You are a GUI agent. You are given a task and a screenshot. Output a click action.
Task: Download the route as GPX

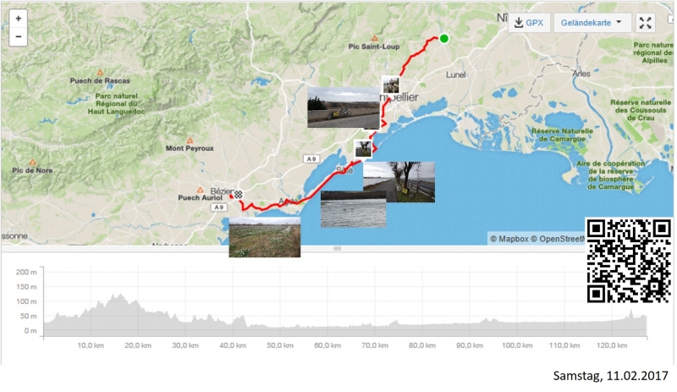(529, 23)
